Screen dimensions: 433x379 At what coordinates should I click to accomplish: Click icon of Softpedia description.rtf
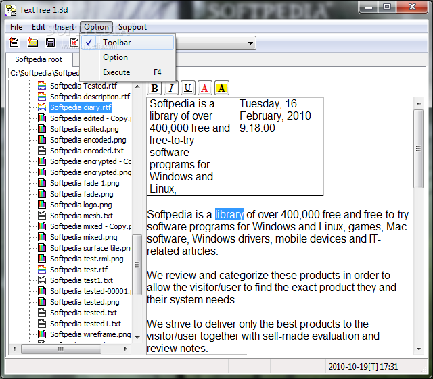[x=42, y=97]
